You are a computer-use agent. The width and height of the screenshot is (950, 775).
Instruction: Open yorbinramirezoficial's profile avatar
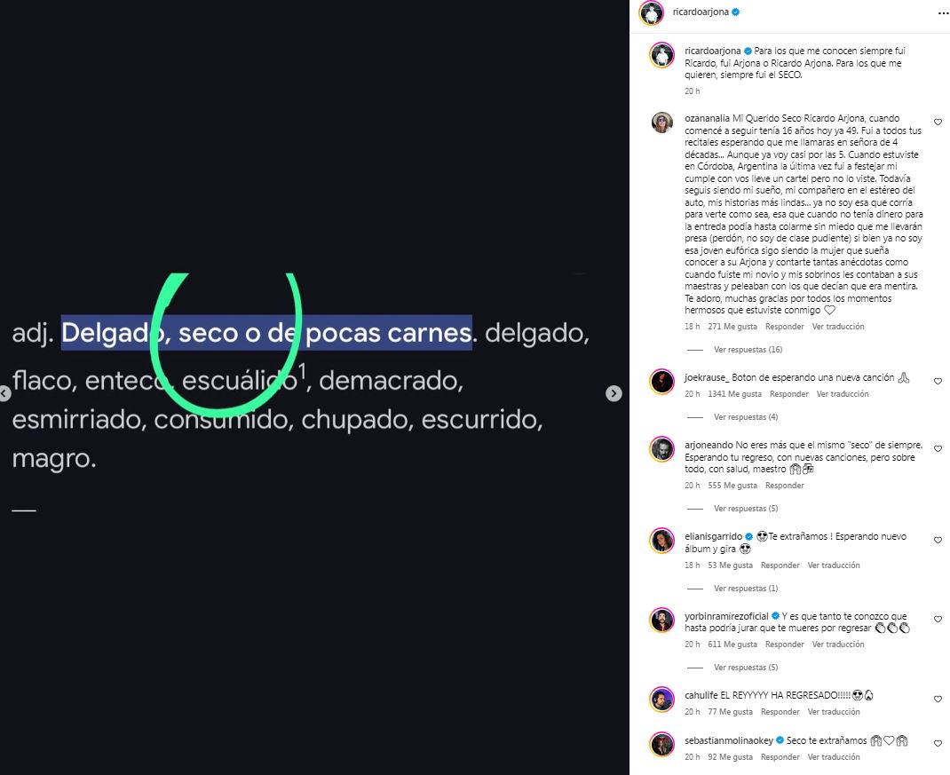tap(662, 620)
